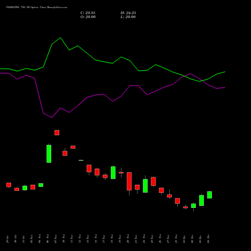Click the open value O: 20.00

click(88, 17)
